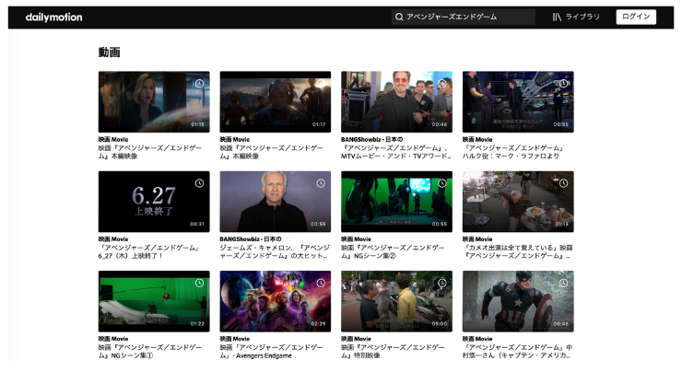Viewport: 682px width, 383px height.
Task: Click watch-later clock on Captain America thumbnail
Action: tap(563, 283)
